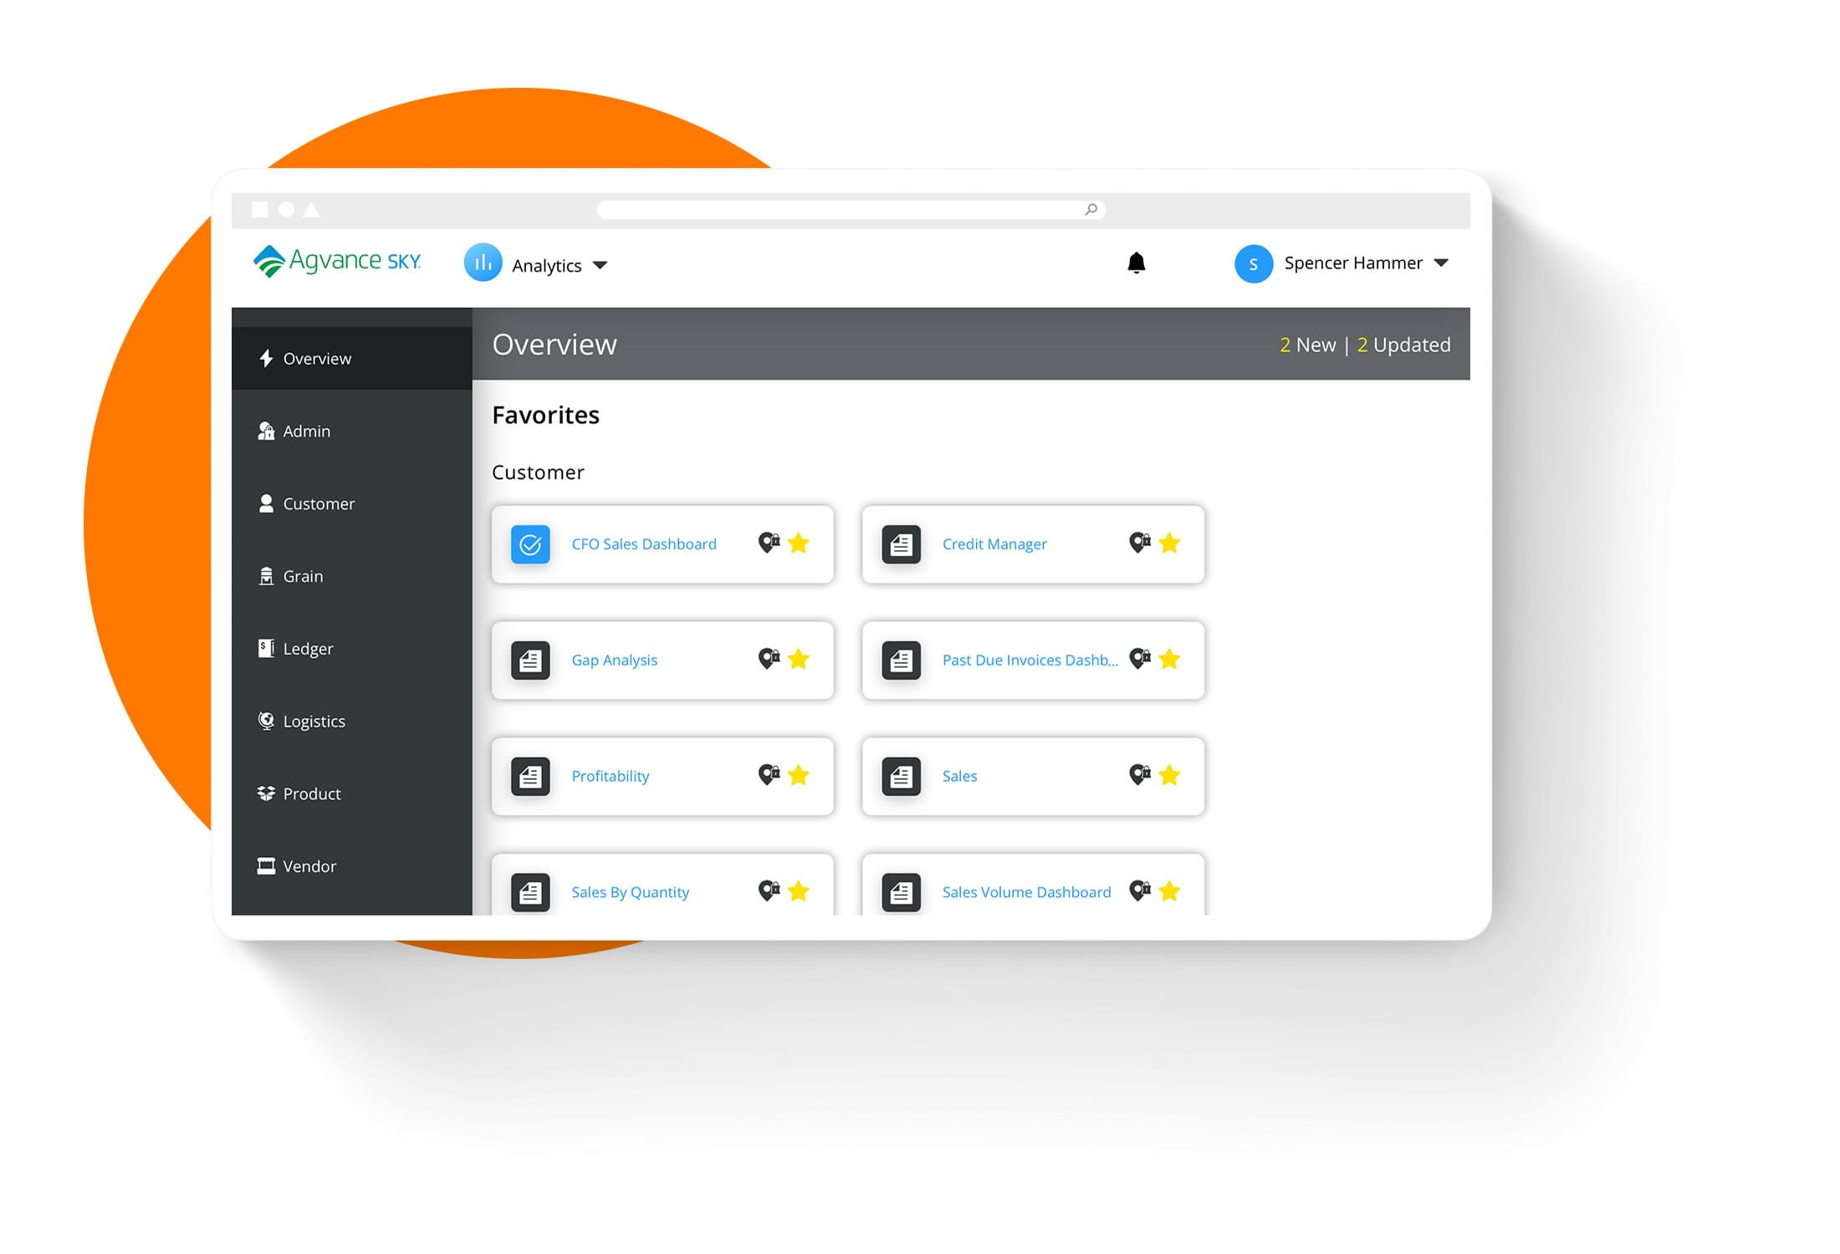Click the Sales card document icon
The height and width of the screenshot is (1254, 1840).
click(x=901, y=777)
